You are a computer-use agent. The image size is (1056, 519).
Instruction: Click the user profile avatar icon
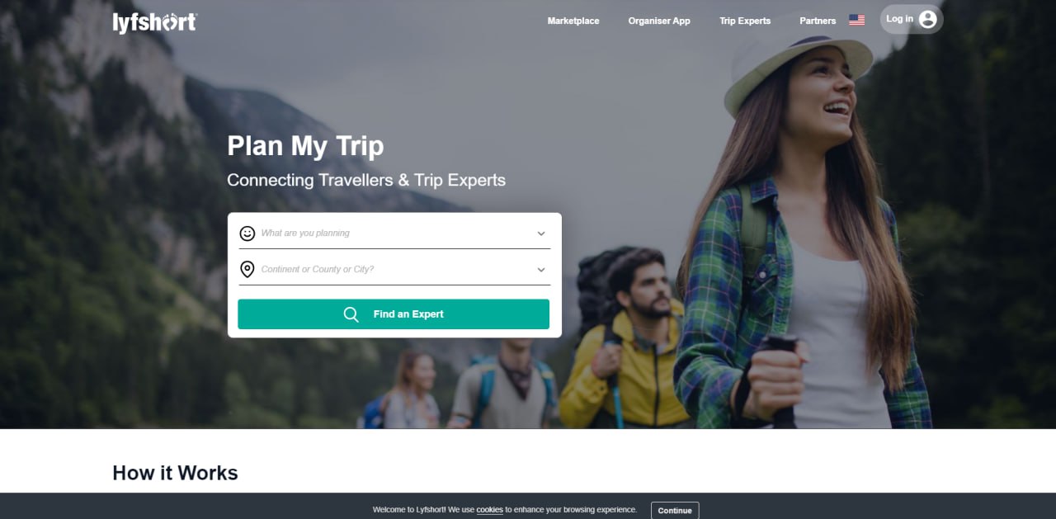[x=928, y=20]
